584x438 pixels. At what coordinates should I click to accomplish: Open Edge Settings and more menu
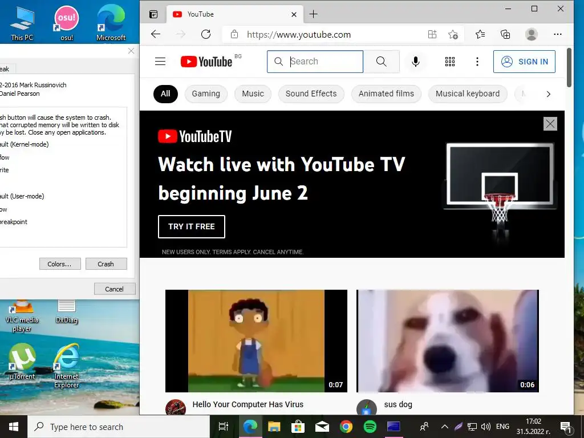coord(558,35)
